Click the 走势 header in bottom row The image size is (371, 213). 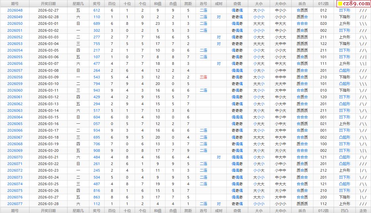(x=363, y=210)
